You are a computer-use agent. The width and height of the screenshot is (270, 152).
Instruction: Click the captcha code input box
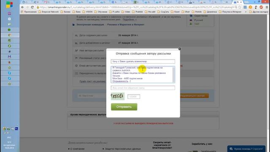click(134, 97)
